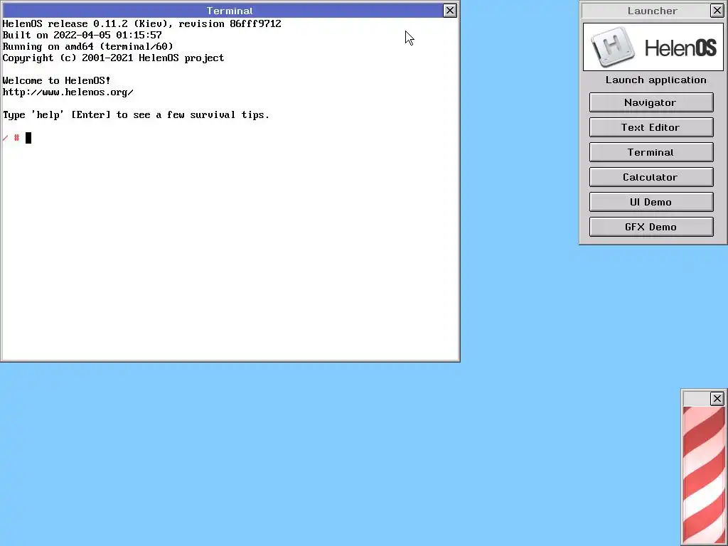Image resolution: width=728 pixels, height=546 pixels.
Task: Open the Calculator application
Action: (x=651, y=177)
